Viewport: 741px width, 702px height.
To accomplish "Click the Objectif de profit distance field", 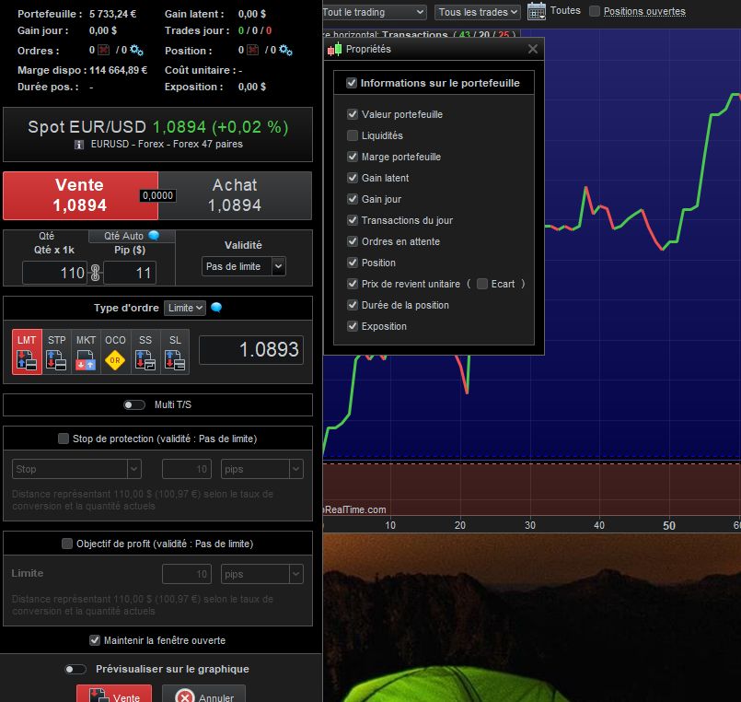I will 187,574.
